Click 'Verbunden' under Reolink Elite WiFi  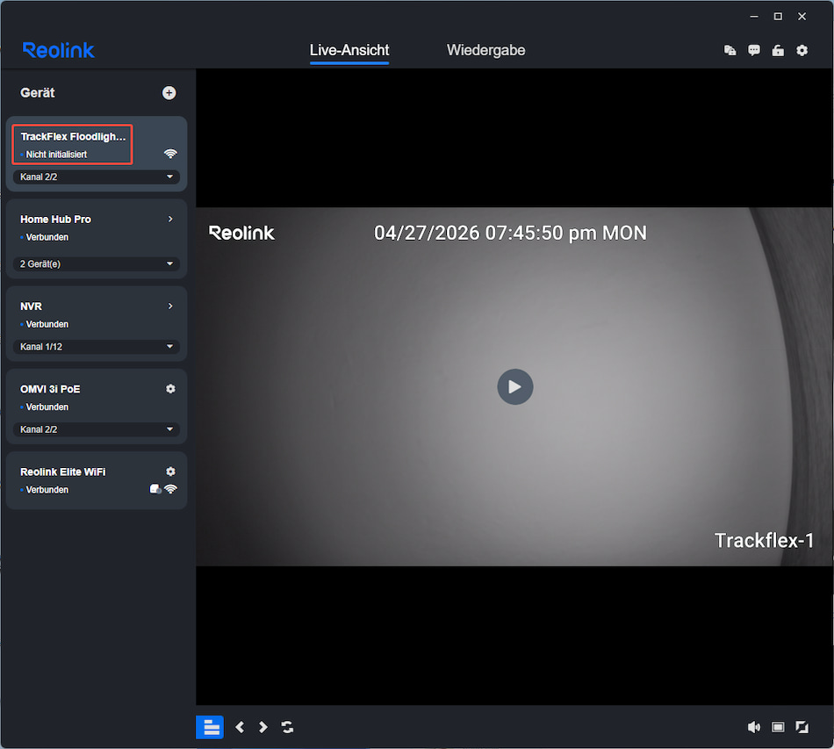pos(47,490)
